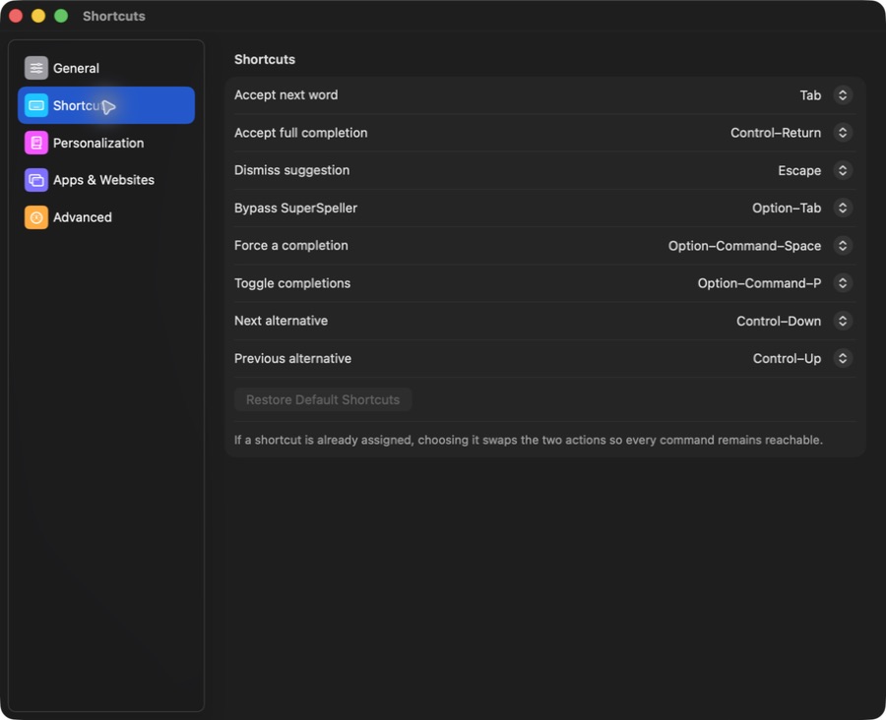Open Next alternative shortcut dropdown
Screen dimensions: 886x720
coord(843,321)
